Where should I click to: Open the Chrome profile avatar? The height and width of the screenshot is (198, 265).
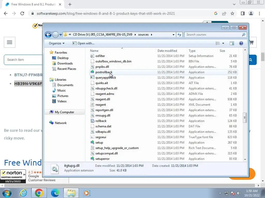pos(251,13)
